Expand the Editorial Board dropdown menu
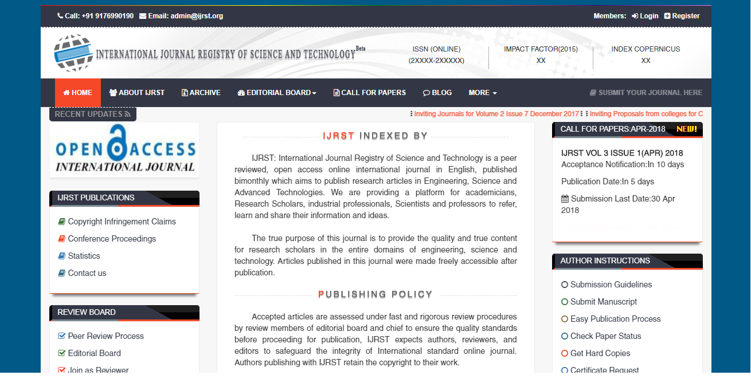The height and width of the screenshot is (379, 751). (276, 93)
